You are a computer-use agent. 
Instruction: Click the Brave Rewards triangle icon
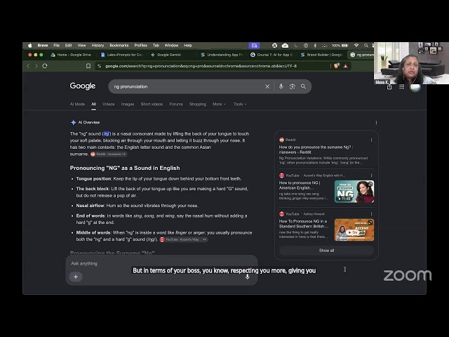(346, 66)
